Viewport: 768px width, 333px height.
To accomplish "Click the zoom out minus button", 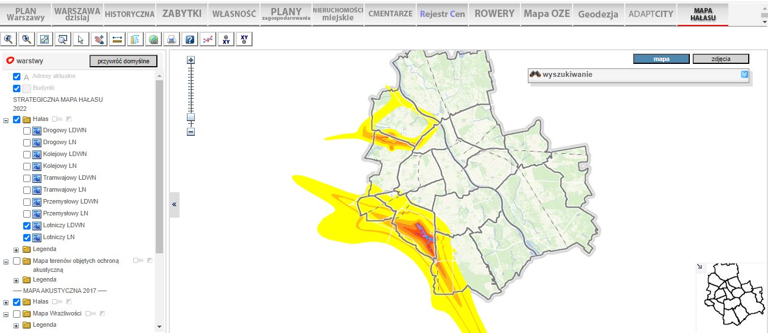I will (x=191, y=132).
